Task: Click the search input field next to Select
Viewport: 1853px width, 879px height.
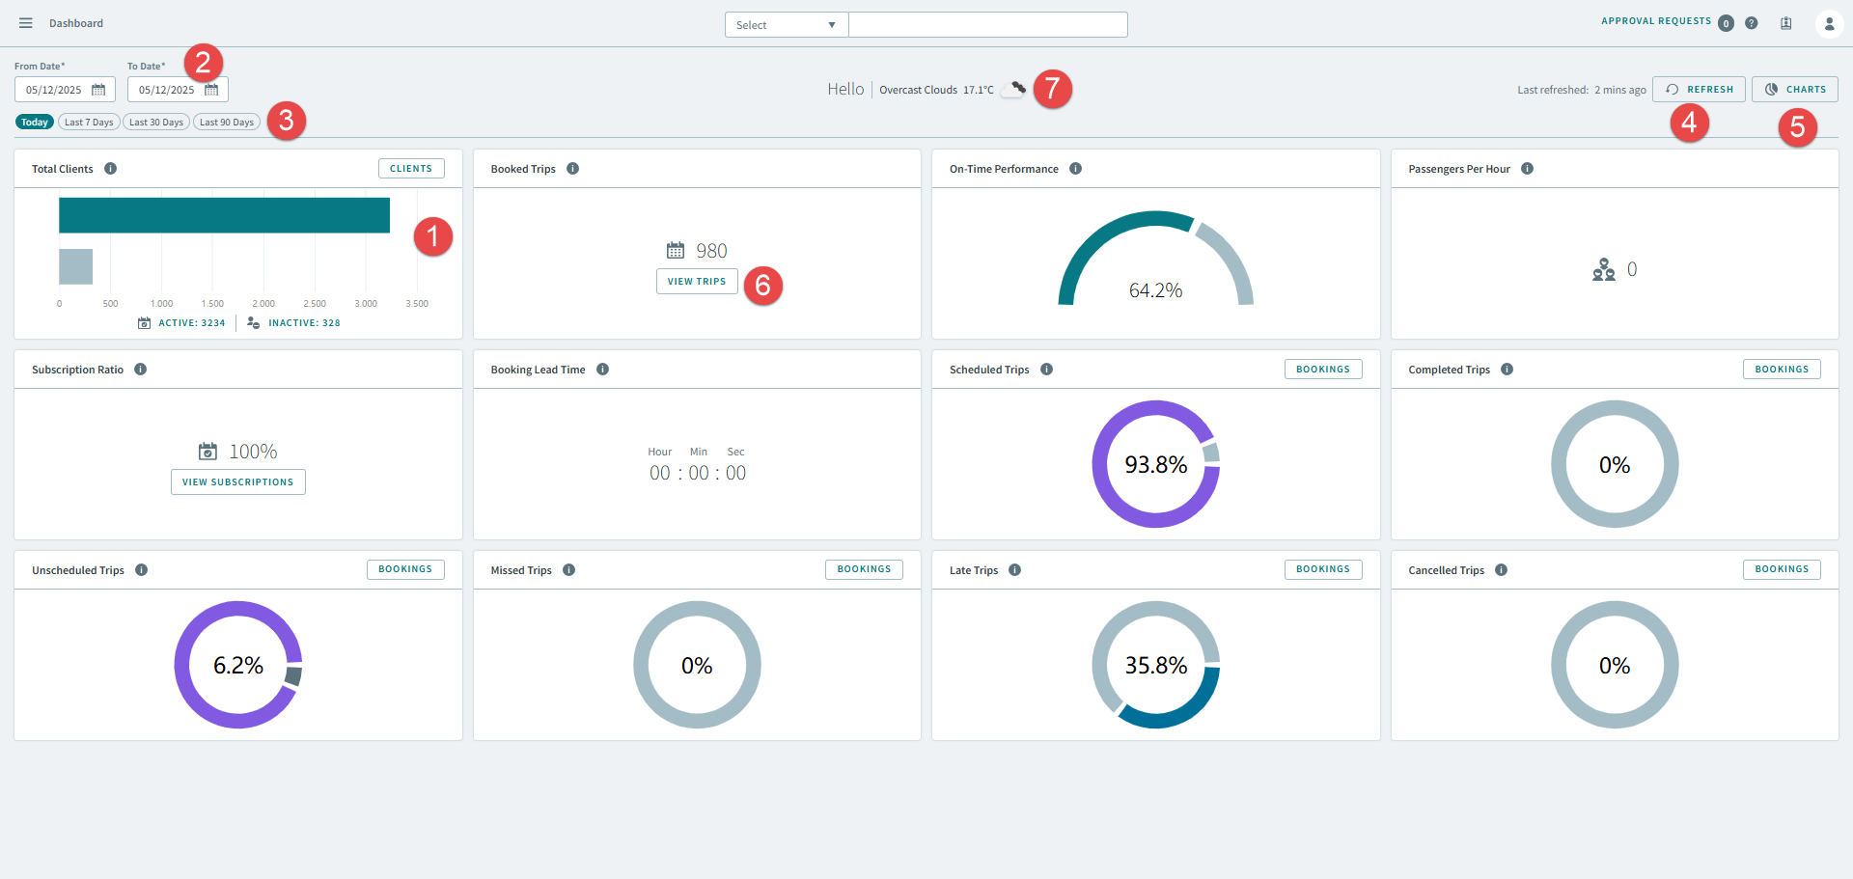Action: pyautogui.click(x=988, y=24)
